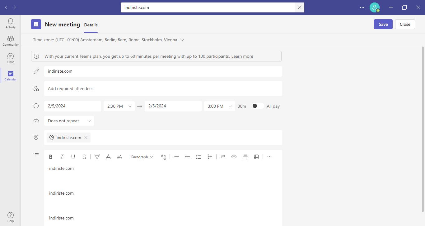Follow the Learn more link
The image size is (425, 226).
(242, 56)
